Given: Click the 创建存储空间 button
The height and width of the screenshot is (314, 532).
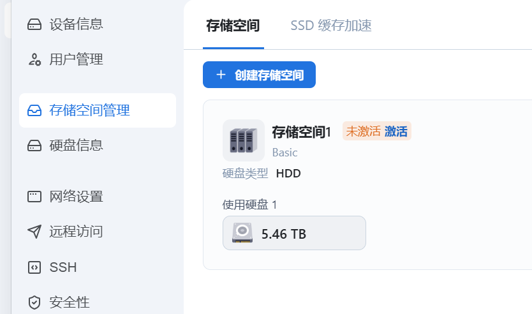Looking at the screenshot, I should [x=259, y=75].
